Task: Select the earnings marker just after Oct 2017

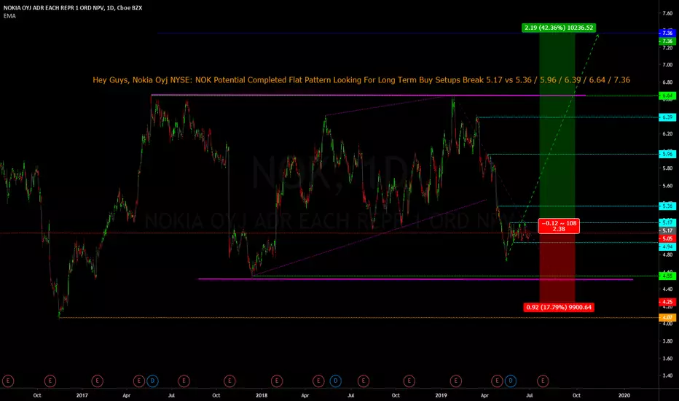Action: pyautogui.click(x=229, y=381)
